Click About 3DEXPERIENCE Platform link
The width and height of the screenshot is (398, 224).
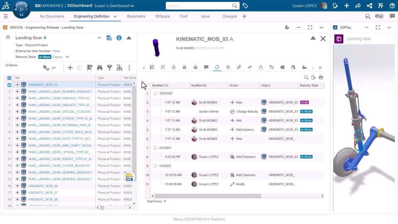tap(199, 219)
